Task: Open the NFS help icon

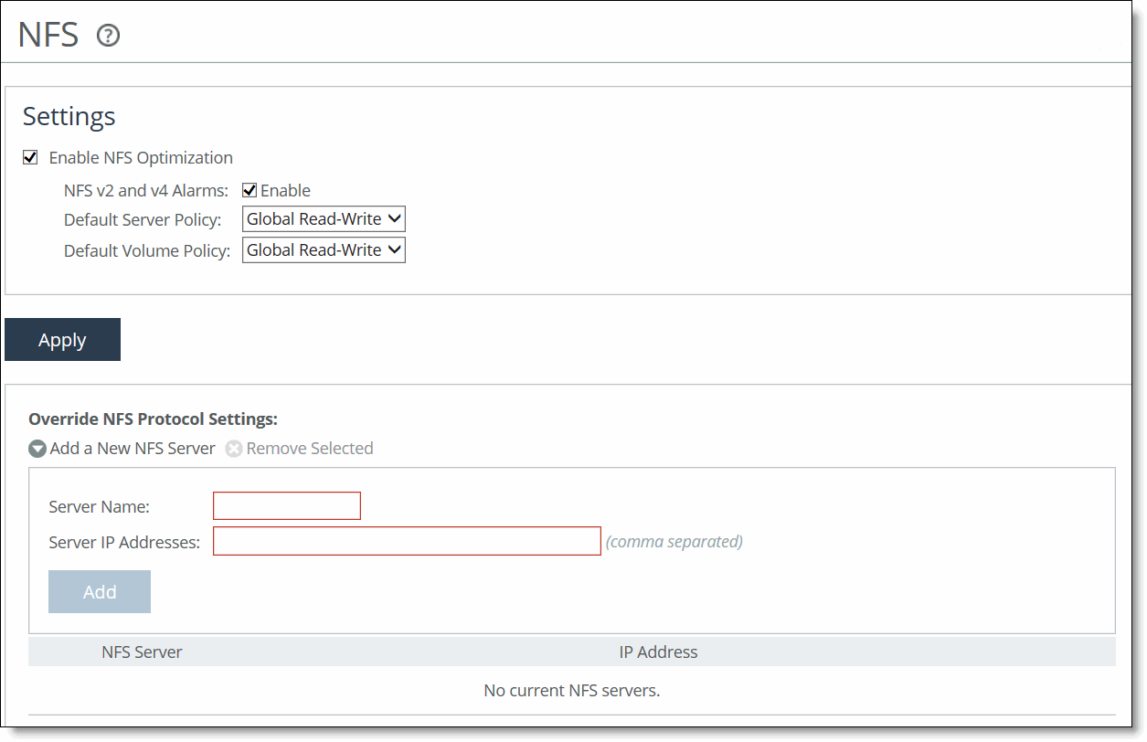Action: 107,36
